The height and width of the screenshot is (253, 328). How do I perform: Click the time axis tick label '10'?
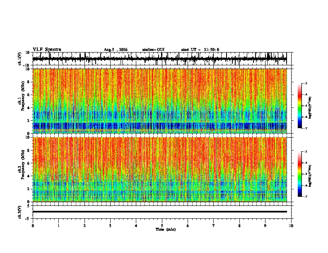[291, 226]
